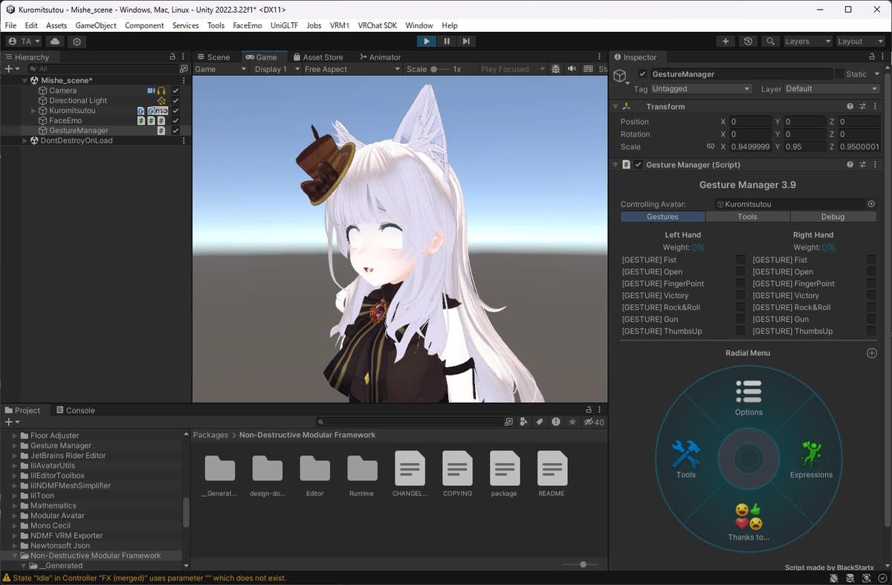Select the Debug tab in Gesture Manager
The height and width of the screenshot is (585, 892).
[x=833, y=216]
